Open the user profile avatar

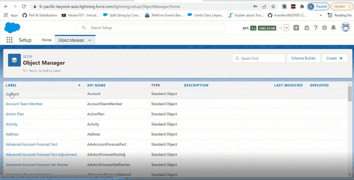point(345,27)
